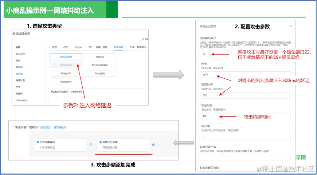Choose the 网络包损坏 fault button
This screenshot has width=317, height=175.
66,73
